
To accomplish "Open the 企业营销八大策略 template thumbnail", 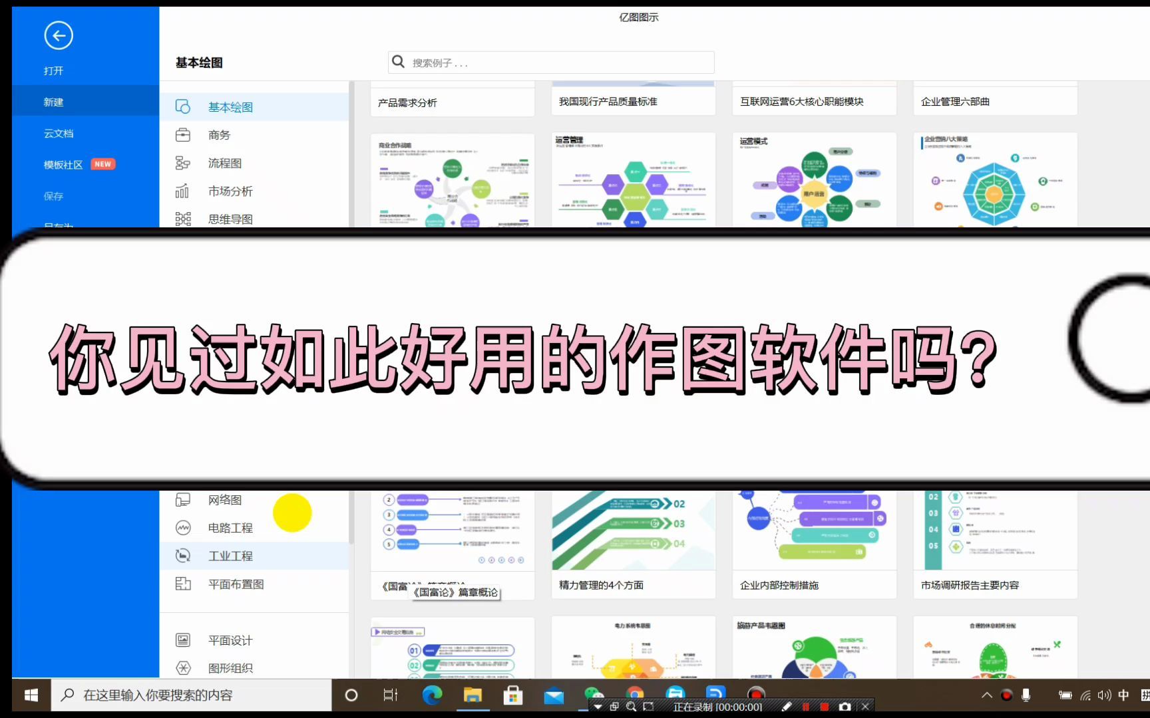I will coord(996,180).
